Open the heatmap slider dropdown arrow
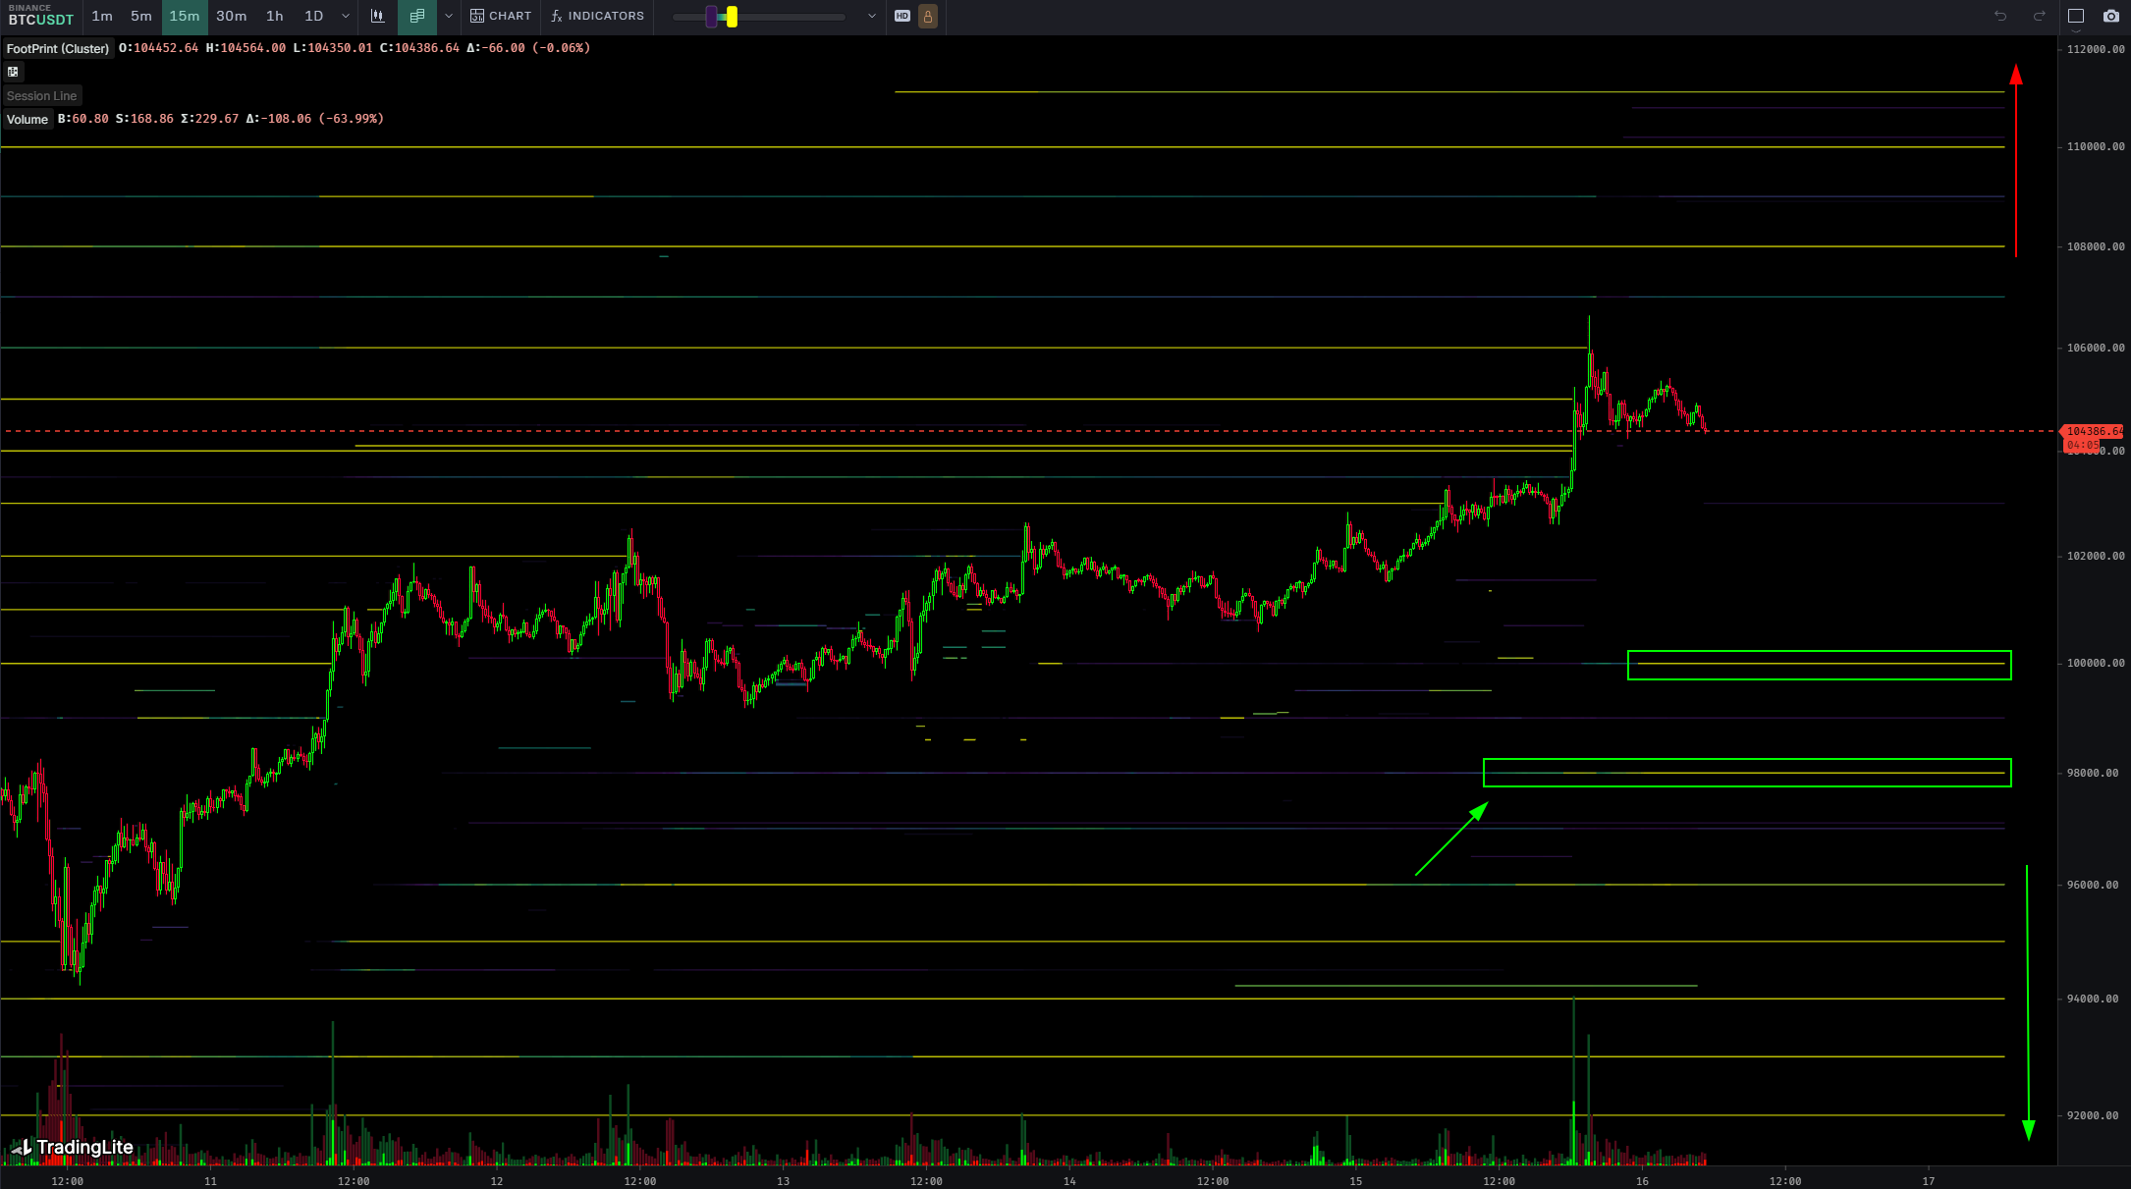This screenshot has height=1189, width=2131. click(x=871, y=16)
